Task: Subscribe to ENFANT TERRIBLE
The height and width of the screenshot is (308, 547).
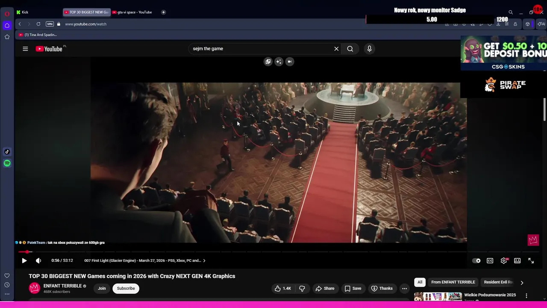Action: 126,288
